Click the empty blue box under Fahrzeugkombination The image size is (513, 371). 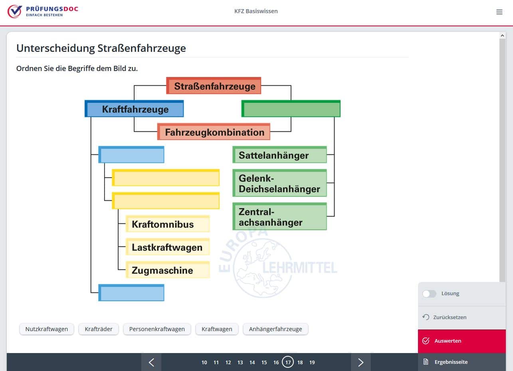tap(131, 155)
